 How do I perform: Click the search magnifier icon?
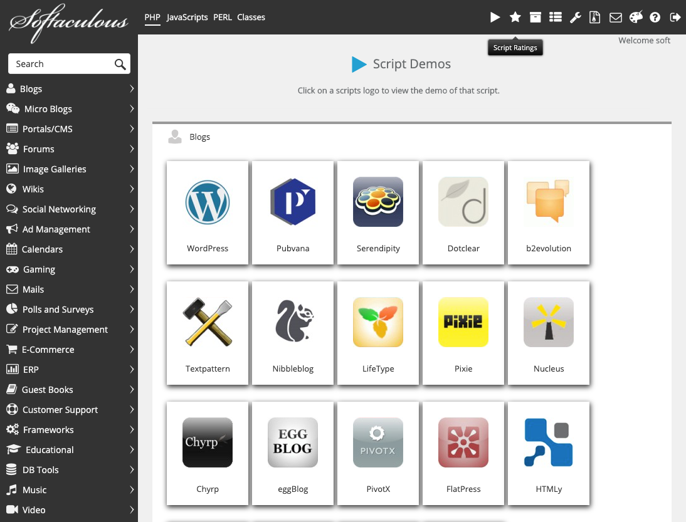click(x=119, y=63)
